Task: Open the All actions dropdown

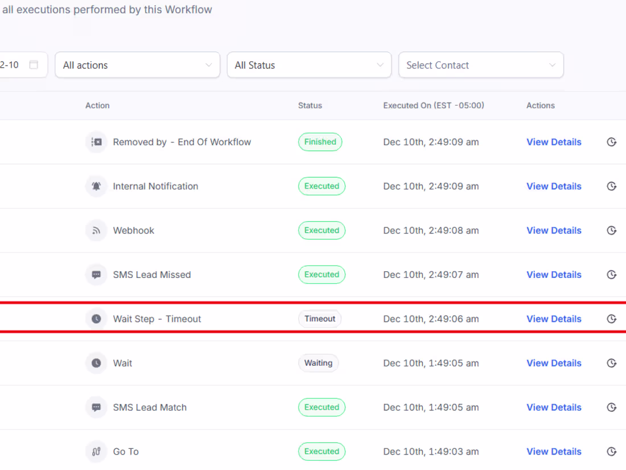Action: point(137,65)
